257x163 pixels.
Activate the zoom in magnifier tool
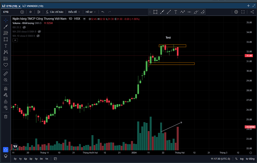[x=6, y=80]
